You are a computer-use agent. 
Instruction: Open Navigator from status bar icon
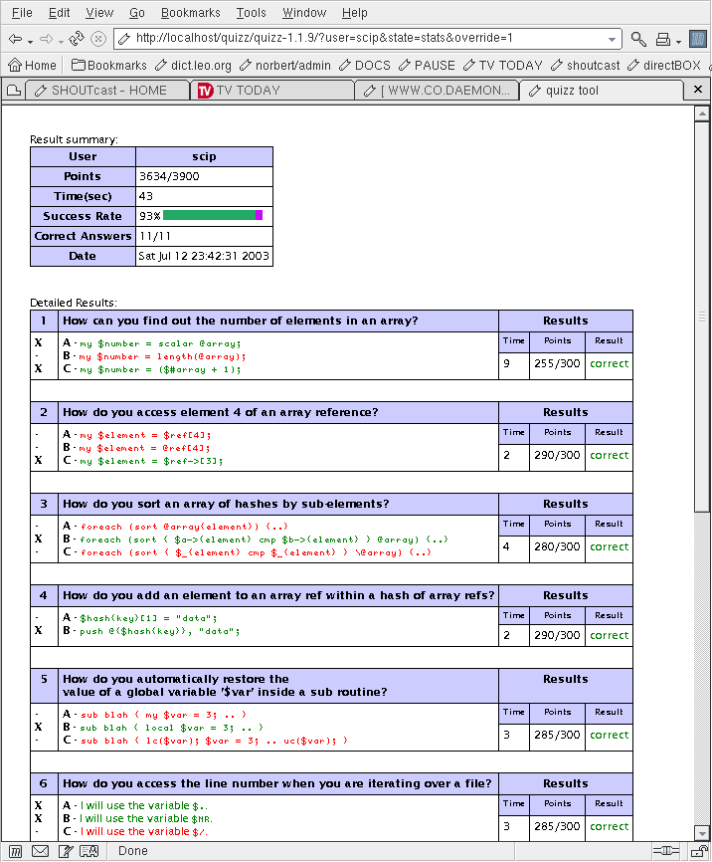[x=15, y=852]
